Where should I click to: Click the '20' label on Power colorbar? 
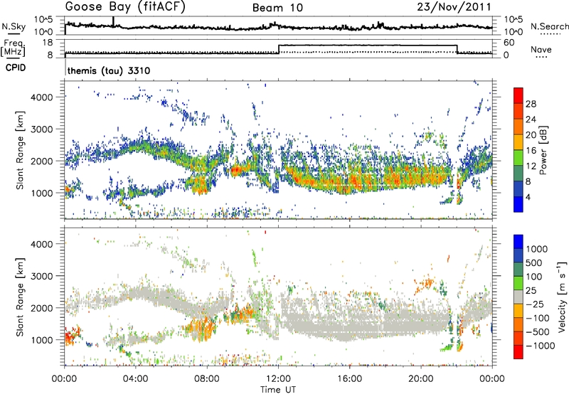531,135
